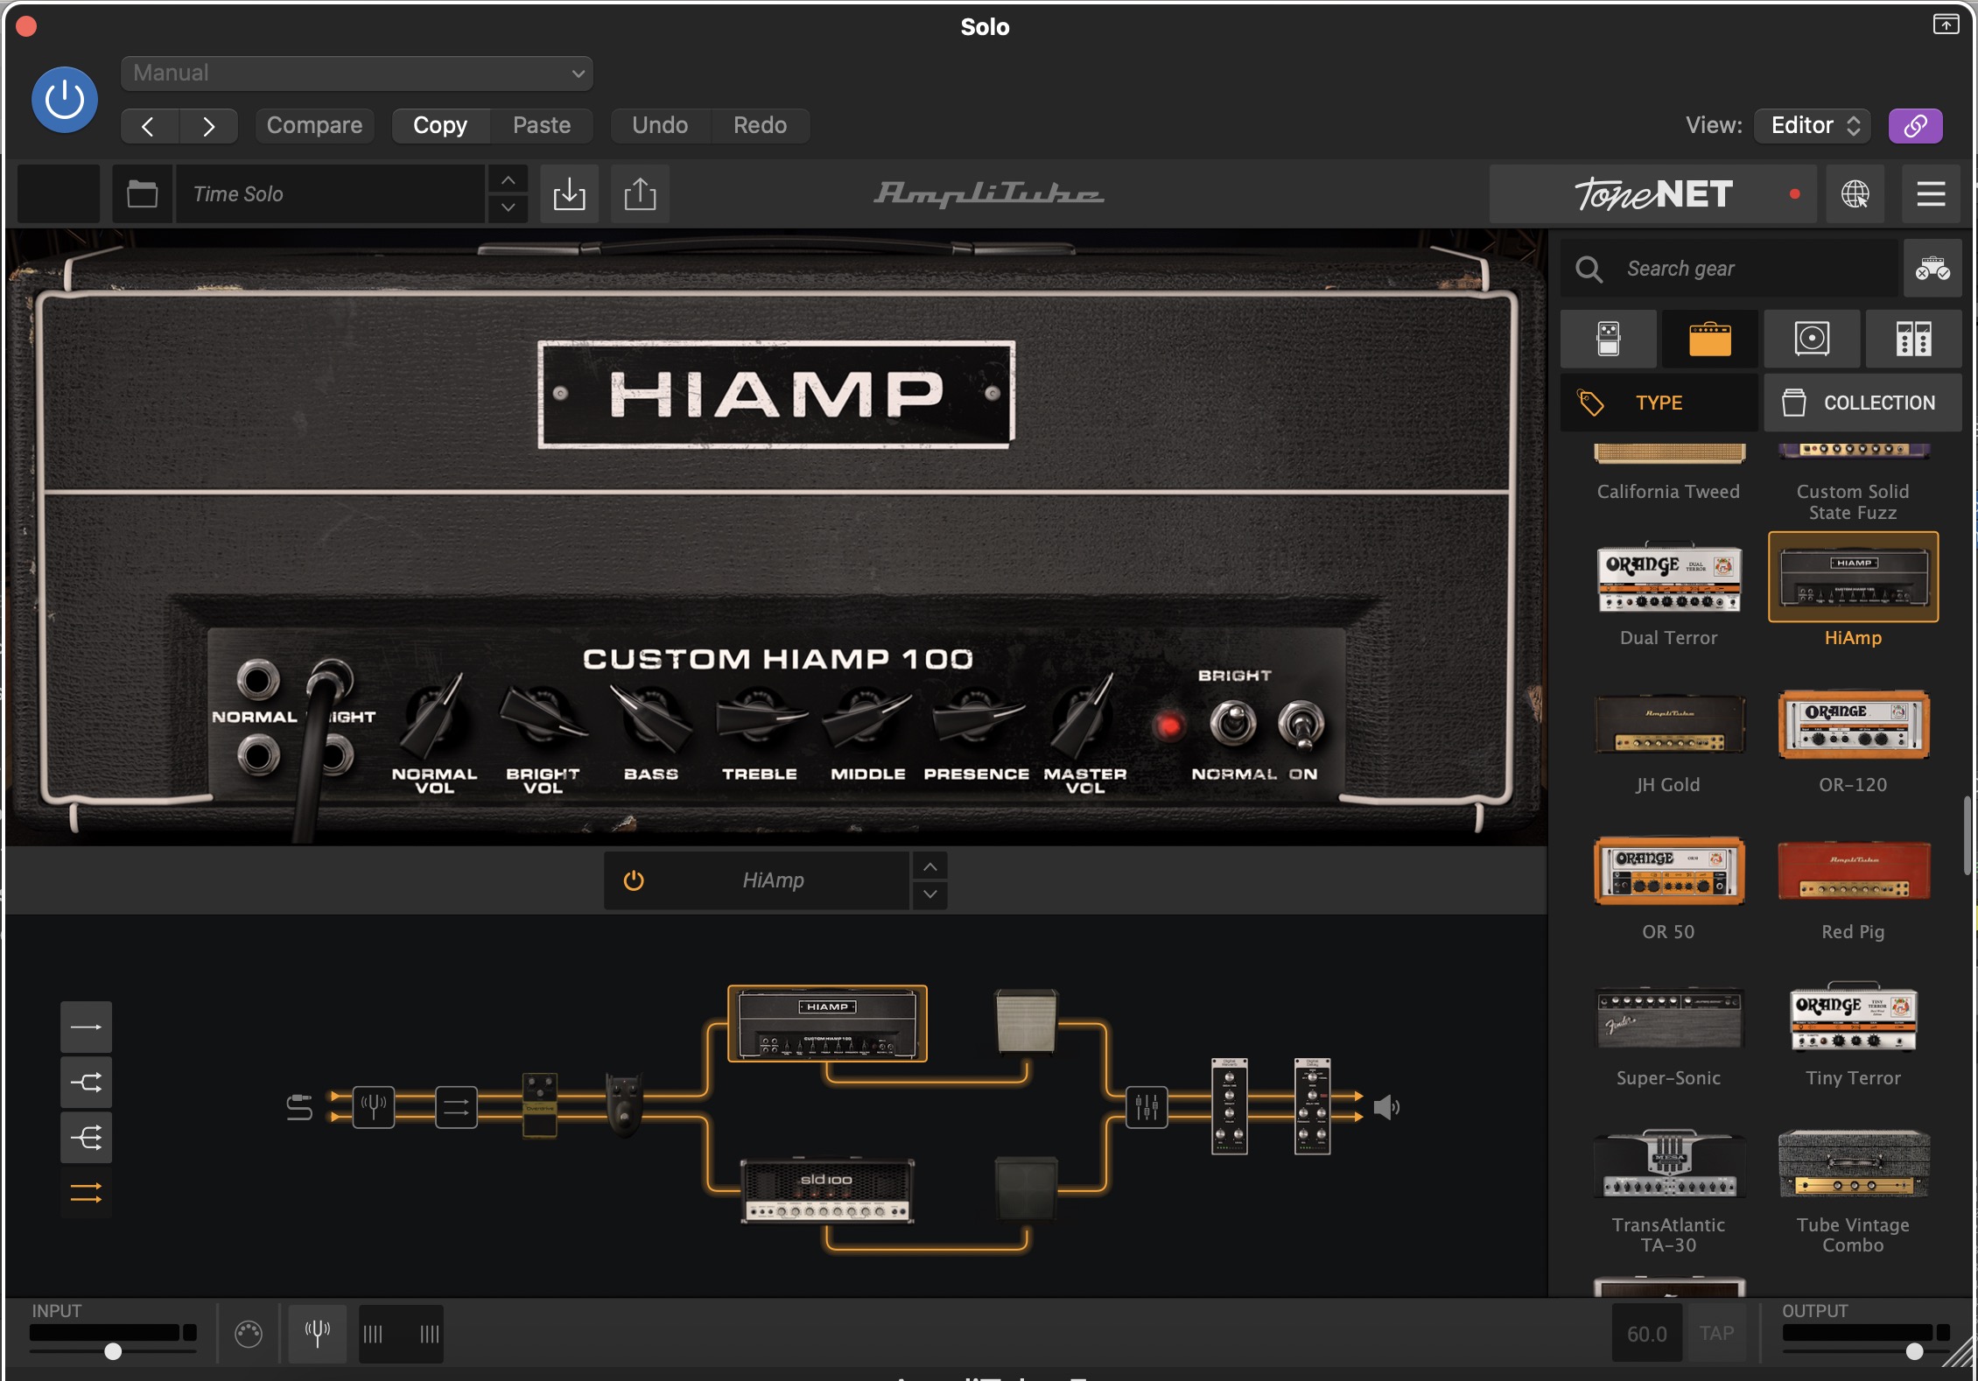The width and height of the screenshot is (1978, 1381).
Task: Open the hamburger main menu
Action: 1931,193
